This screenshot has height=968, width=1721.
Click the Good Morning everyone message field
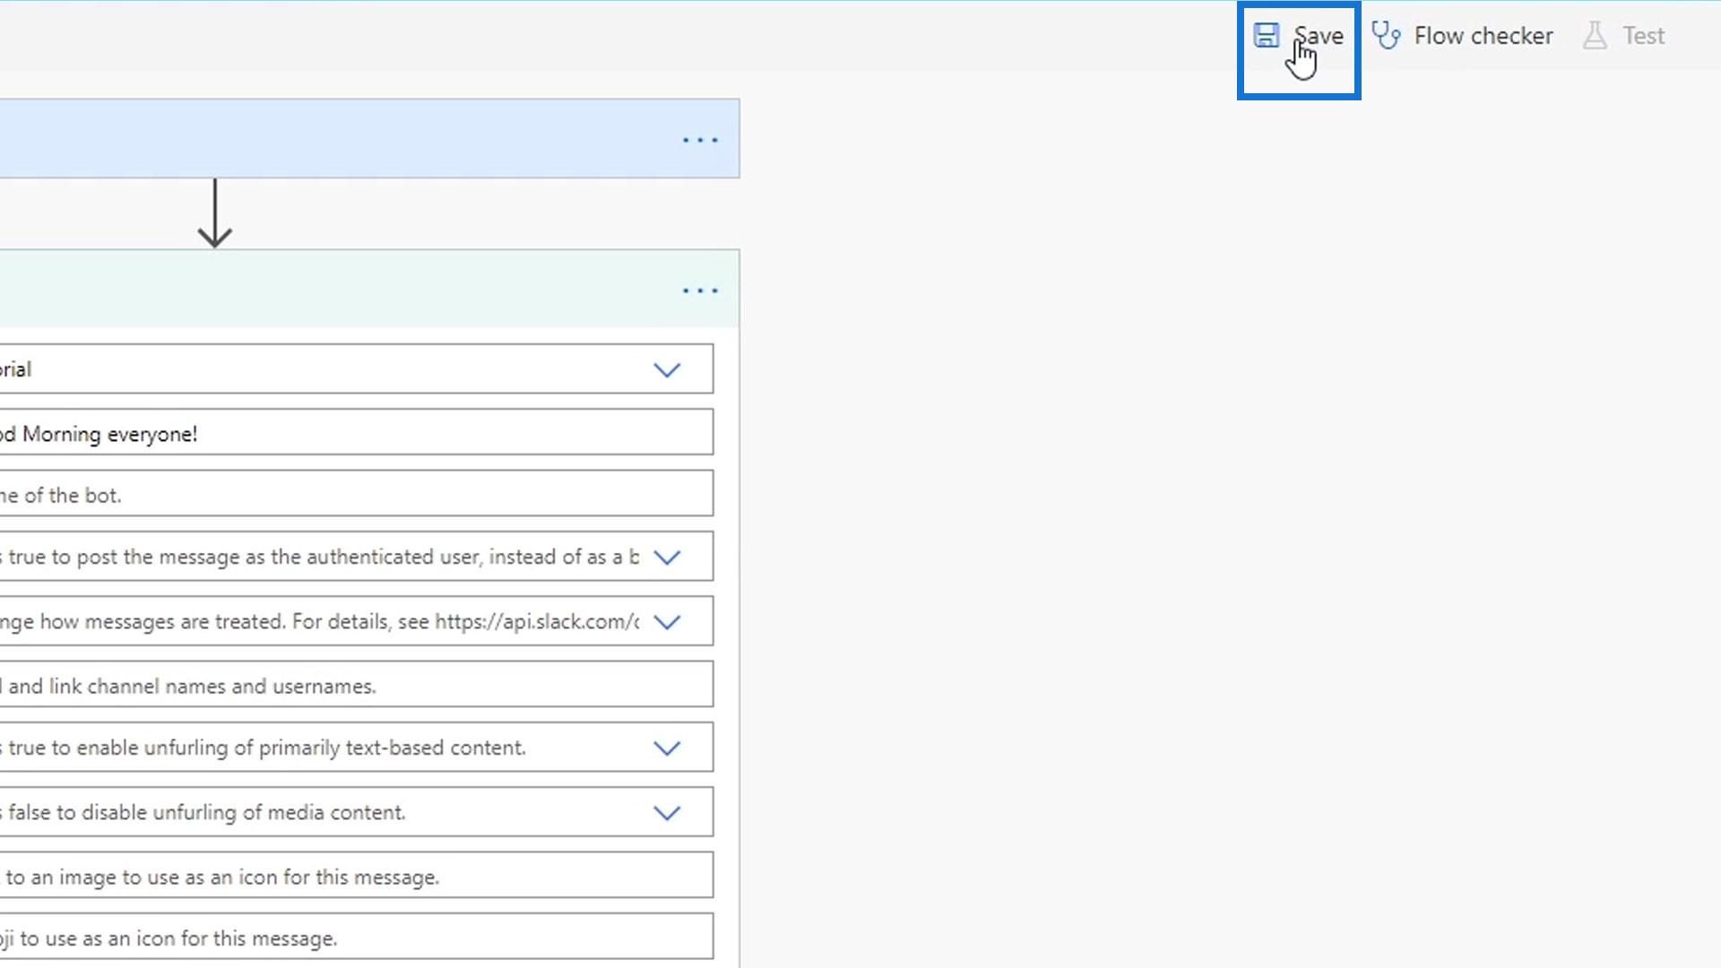tap(359, 434)
